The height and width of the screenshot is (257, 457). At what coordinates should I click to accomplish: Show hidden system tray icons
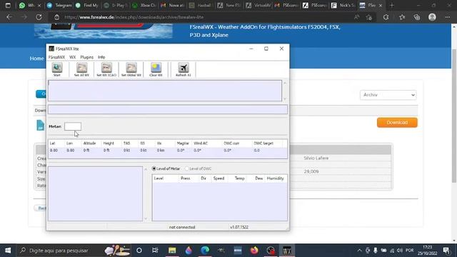(359, 251)
